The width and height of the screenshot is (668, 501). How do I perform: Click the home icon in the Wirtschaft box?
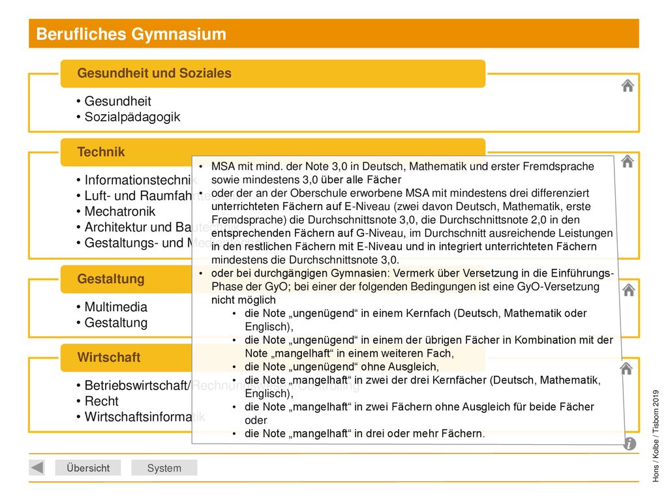(626, 369)
